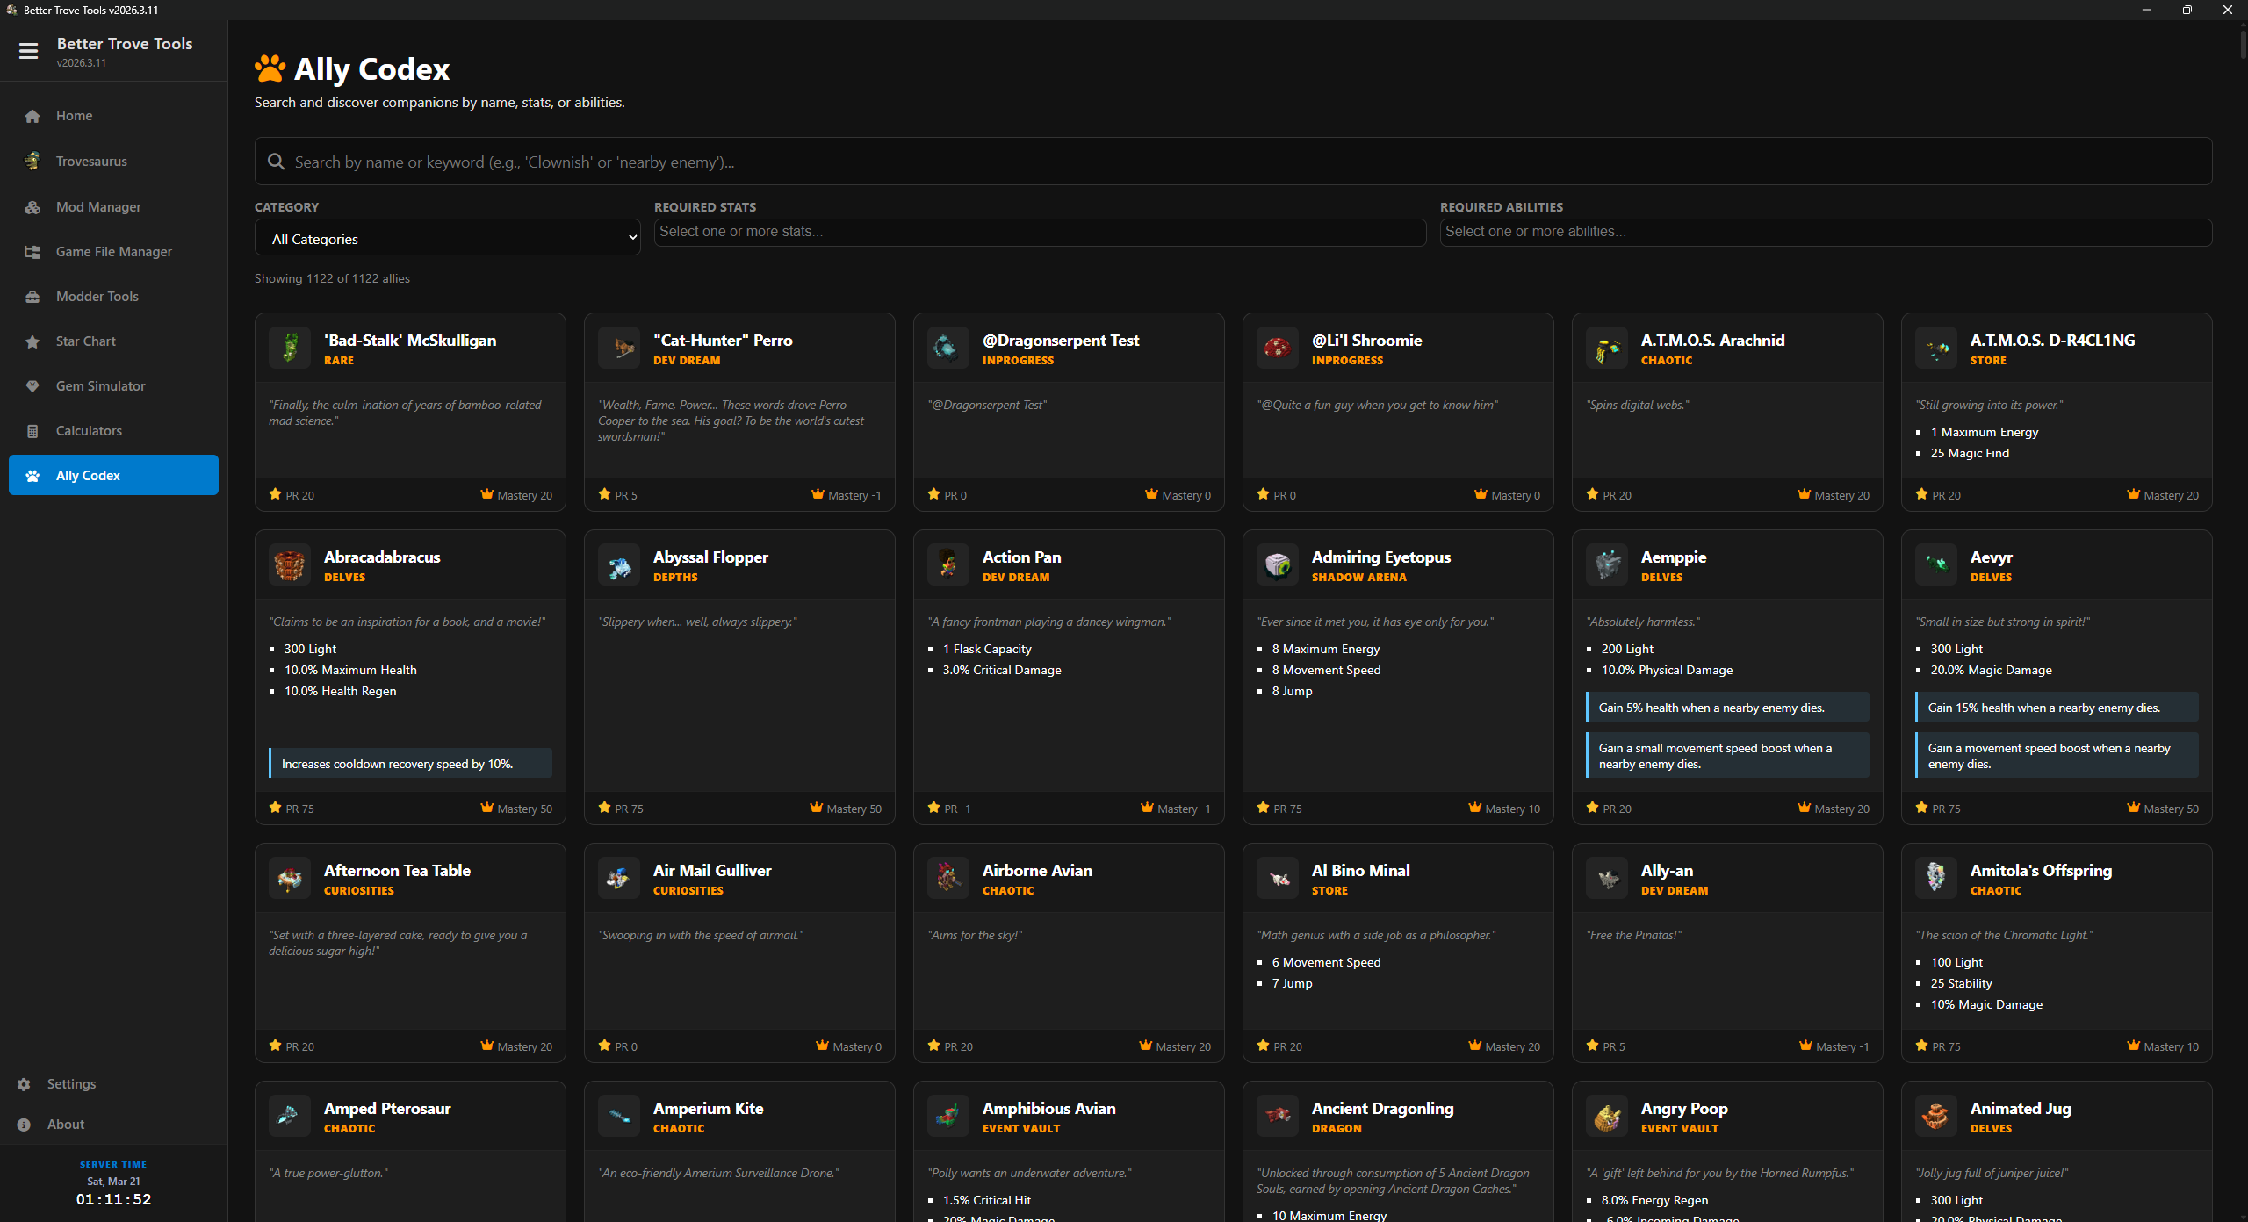The height and width of the screenshot is (1222, 2248).
Task: Open Mod Manager from sidebar
Action: 98,207
